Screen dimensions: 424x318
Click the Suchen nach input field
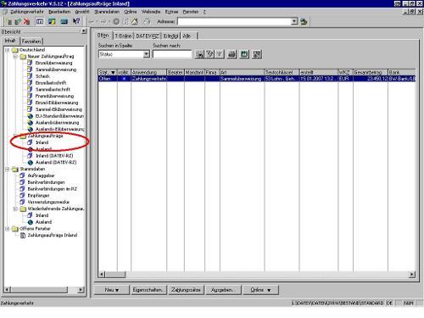tap(172, 54)
